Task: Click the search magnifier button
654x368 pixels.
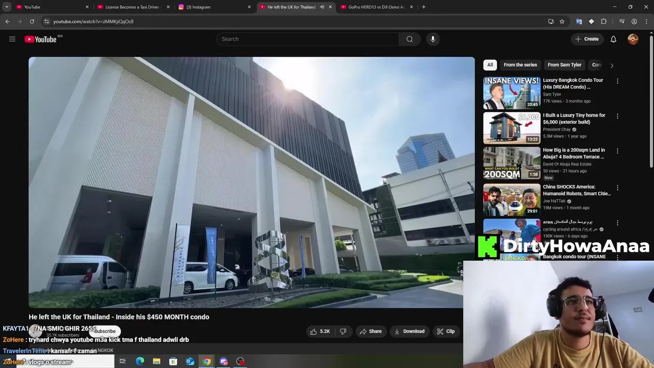Action: point(409,39)
